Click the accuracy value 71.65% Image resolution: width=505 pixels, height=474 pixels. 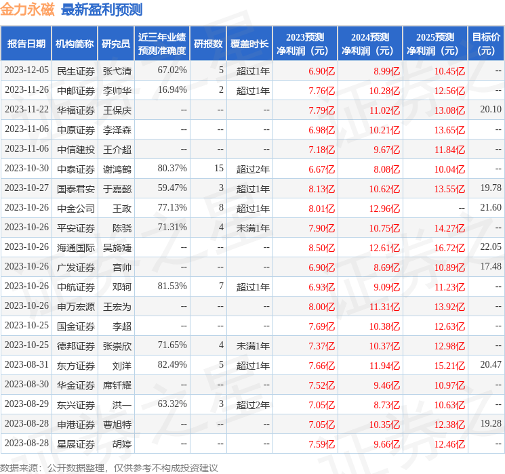point(172,345)
